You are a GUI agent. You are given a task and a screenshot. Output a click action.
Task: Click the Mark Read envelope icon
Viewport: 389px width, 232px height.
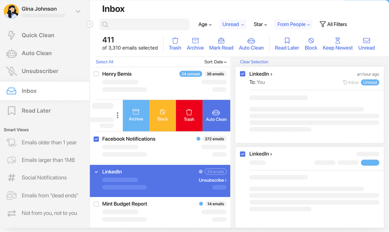pos(221,41)
